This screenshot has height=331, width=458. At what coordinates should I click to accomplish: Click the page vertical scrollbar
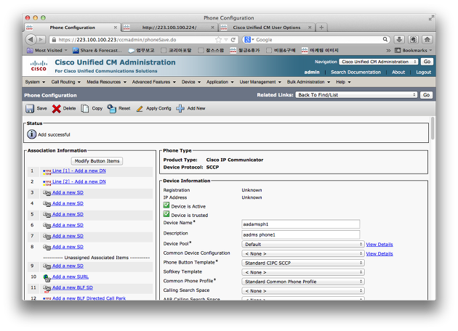click(x=433, y=128)
